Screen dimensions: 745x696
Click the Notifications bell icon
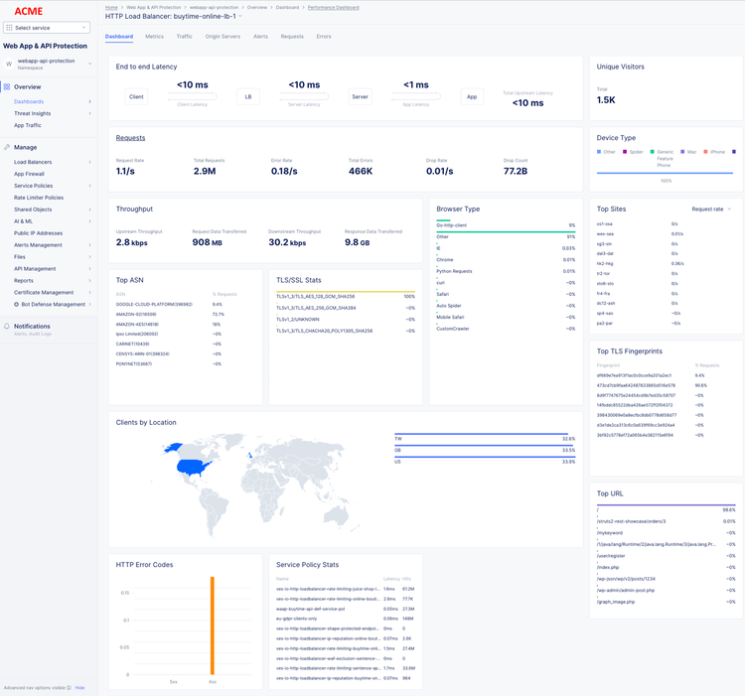(x=7, y=326)
